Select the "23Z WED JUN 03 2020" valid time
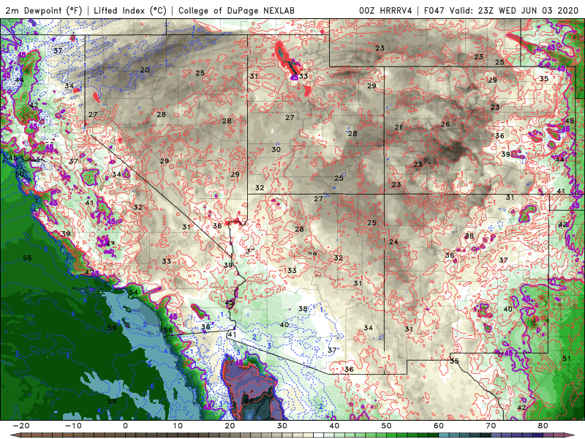 coord(528,10)
